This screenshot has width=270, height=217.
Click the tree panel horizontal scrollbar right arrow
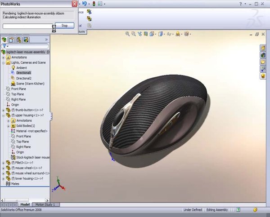pyautogui.click(x=47, y=200)
